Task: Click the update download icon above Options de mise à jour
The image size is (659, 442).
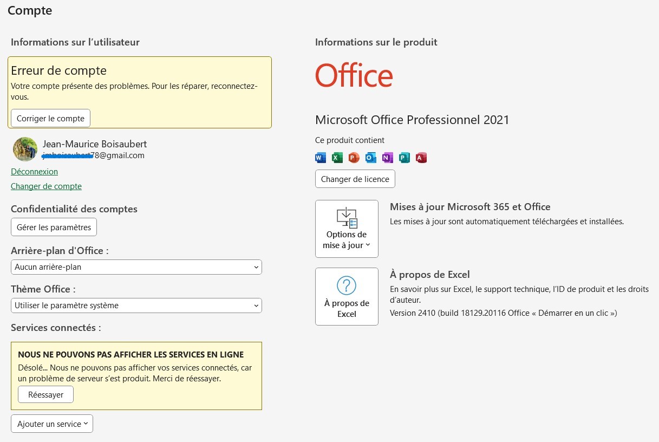Action: pos(347,217)
